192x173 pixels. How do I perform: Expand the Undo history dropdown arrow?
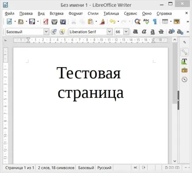118,21
